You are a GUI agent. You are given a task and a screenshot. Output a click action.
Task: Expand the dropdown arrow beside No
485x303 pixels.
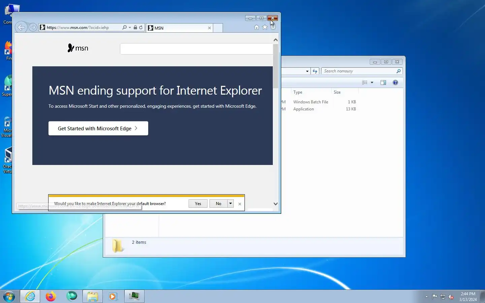(x=230, y=204)
